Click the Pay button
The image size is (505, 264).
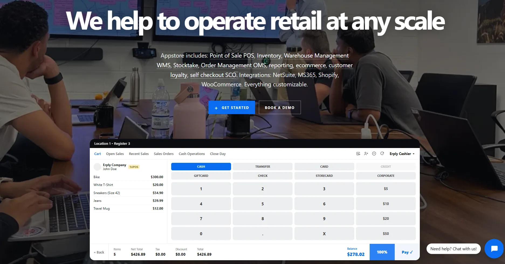[x=407, y=252]
